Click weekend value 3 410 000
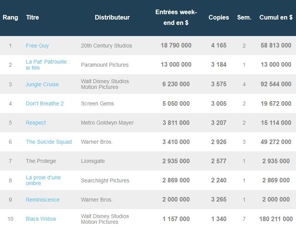This screenshot has width=296, height=228. pyautogui.click(x=176, y=142)
